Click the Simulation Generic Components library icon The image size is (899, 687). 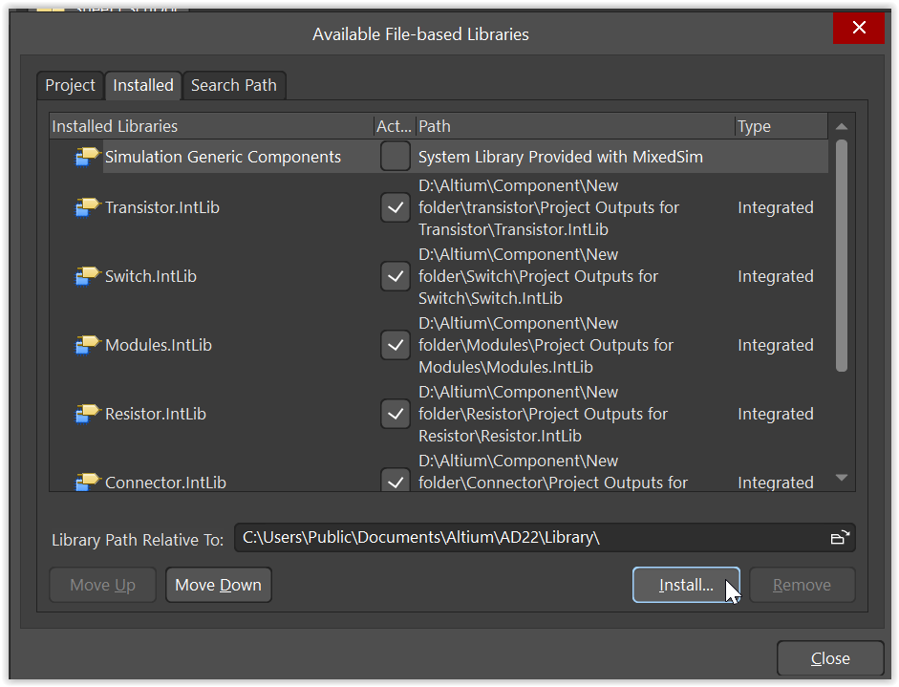87,157
